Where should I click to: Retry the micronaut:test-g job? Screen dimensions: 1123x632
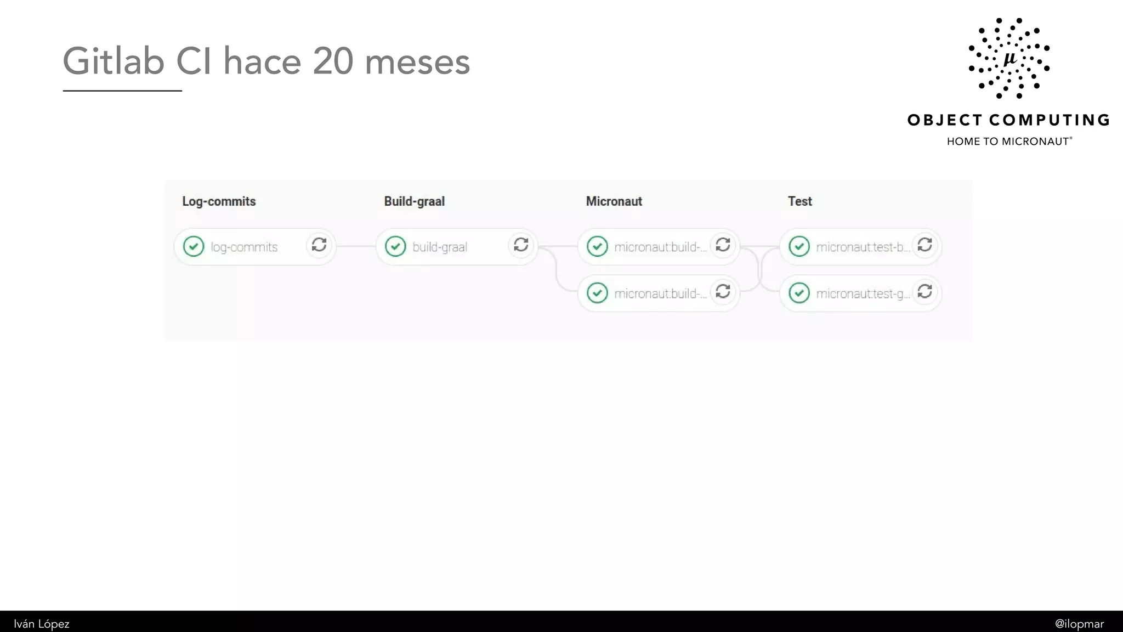(x=925, y=291)
